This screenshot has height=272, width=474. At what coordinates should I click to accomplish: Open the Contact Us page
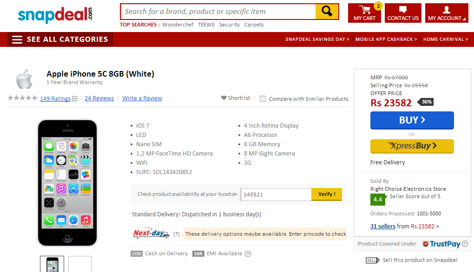coord(403,13)
